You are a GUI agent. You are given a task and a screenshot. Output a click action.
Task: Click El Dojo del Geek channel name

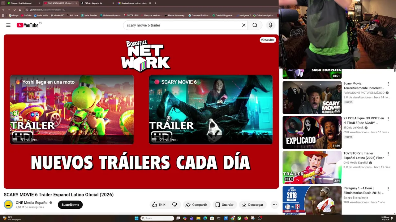[x=353, y=128]
